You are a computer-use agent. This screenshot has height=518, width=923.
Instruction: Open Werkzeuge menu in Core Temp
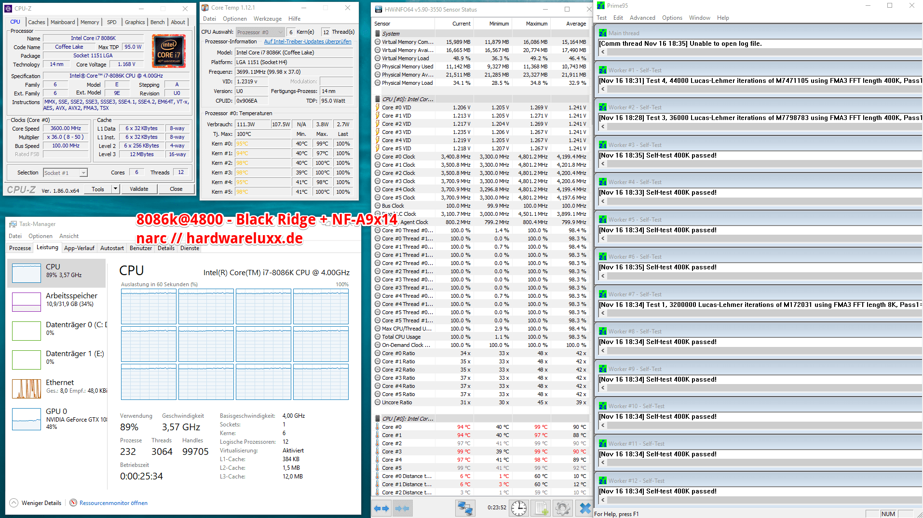[x=268, y=19]
